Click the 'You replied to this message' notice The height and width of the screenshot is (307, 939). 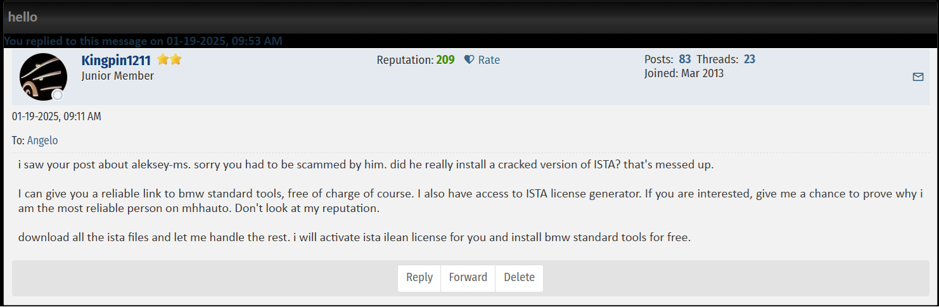click(x=143, y=41)
